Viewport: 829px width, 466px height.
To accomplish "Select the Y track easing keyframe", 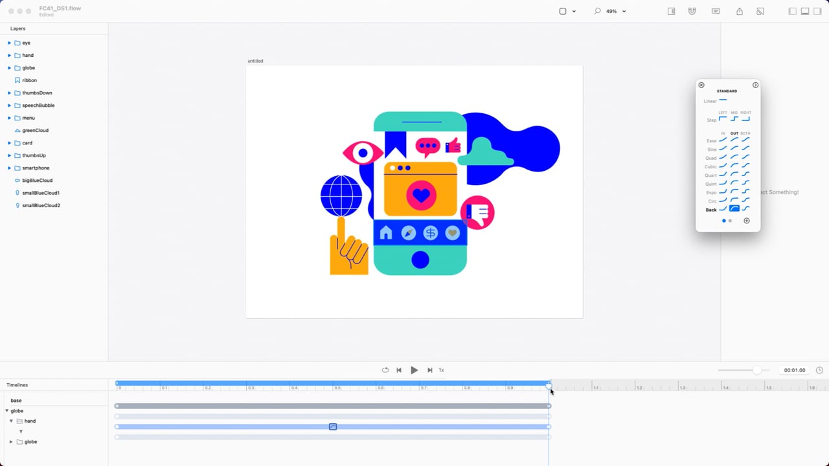I will [x=333, y=427].
